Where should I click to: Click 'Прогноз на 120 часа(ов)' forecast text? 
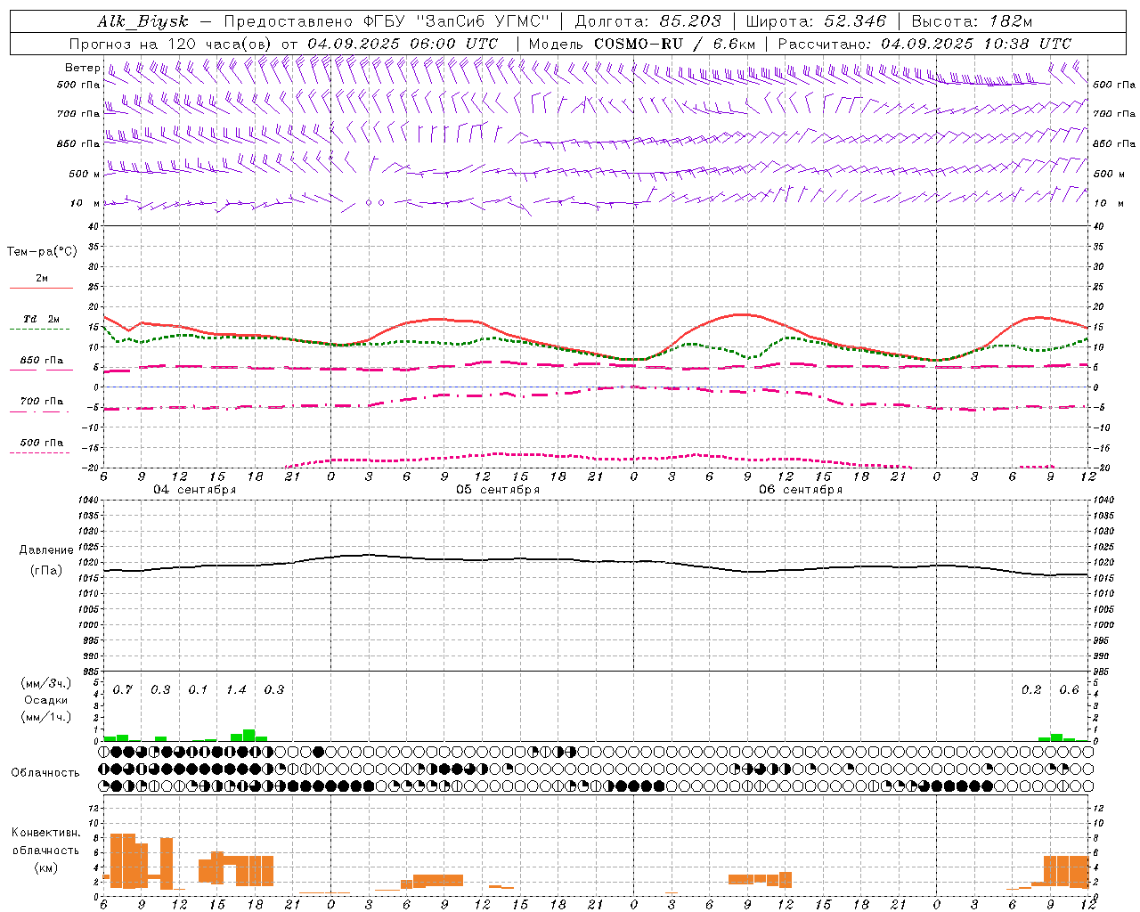[172, 44]
